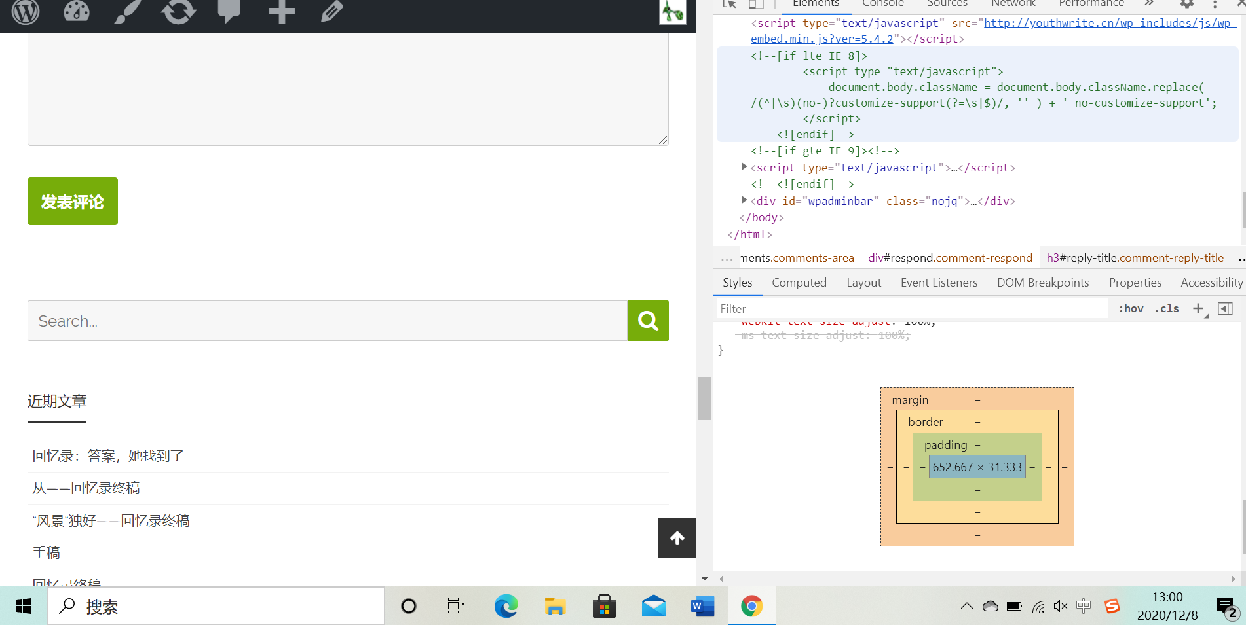This screenshot has width=1246, height=625.
Task: Open DevTools settings gear
Action: 1187,4
